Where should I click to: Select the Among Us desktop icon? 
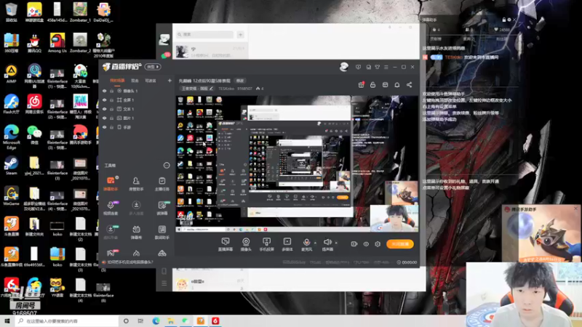pyautogui.click(x=57, y=43)
